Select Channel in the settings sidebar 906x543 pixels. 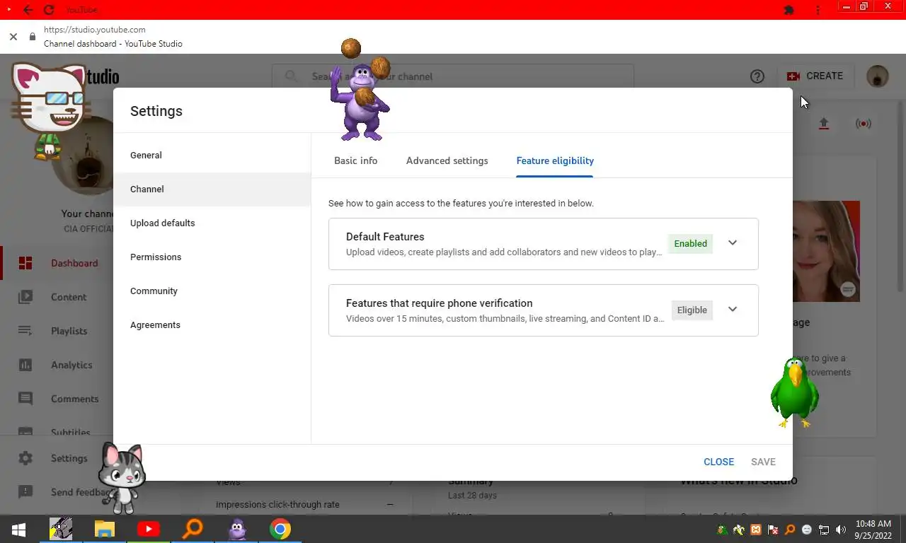click(x=212, y=189)
